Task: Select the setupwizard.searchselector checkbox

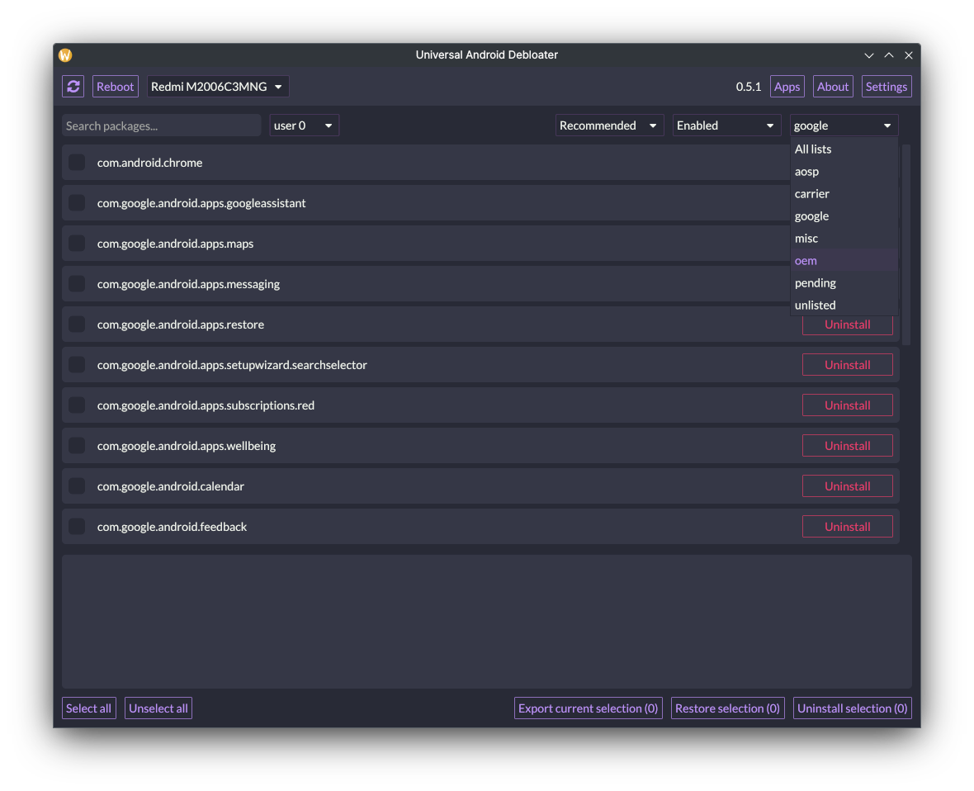Action: [77, 365]
